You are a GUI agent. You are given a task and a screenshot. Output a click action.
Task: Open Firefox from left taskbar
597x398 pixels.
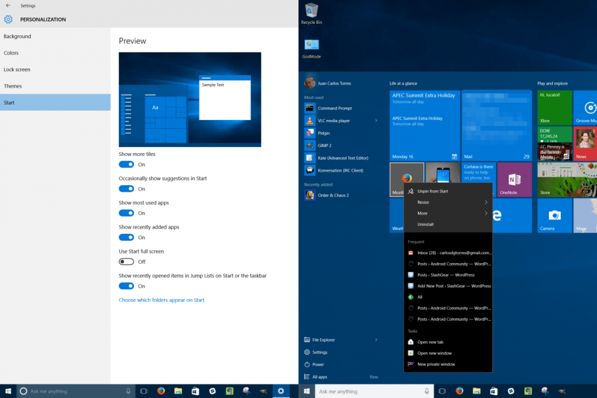[161, 391]
